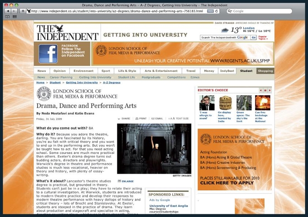Show previous Editor's Choice item

(261, 90)
